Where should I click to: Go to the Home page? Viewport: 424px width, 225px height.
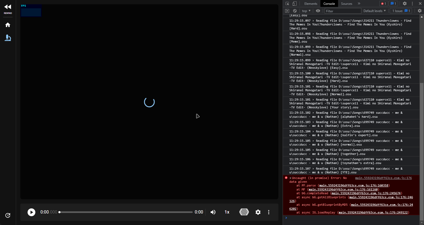(8, 25)
